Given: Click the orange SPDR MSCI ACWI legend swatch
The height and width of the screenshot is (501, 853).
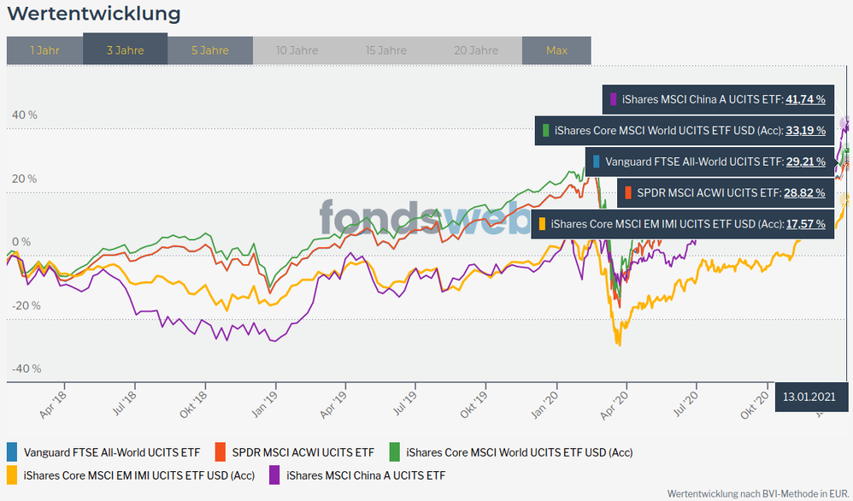Looking at the screenshot, I should click(221, 451).
